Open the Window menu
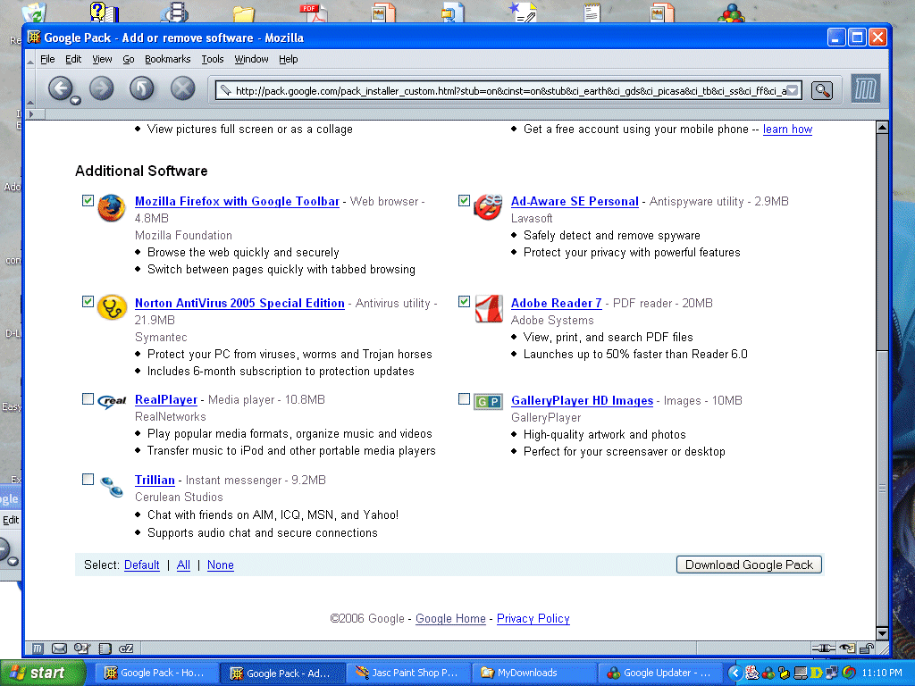915x686 pixels. pos(251,59)
